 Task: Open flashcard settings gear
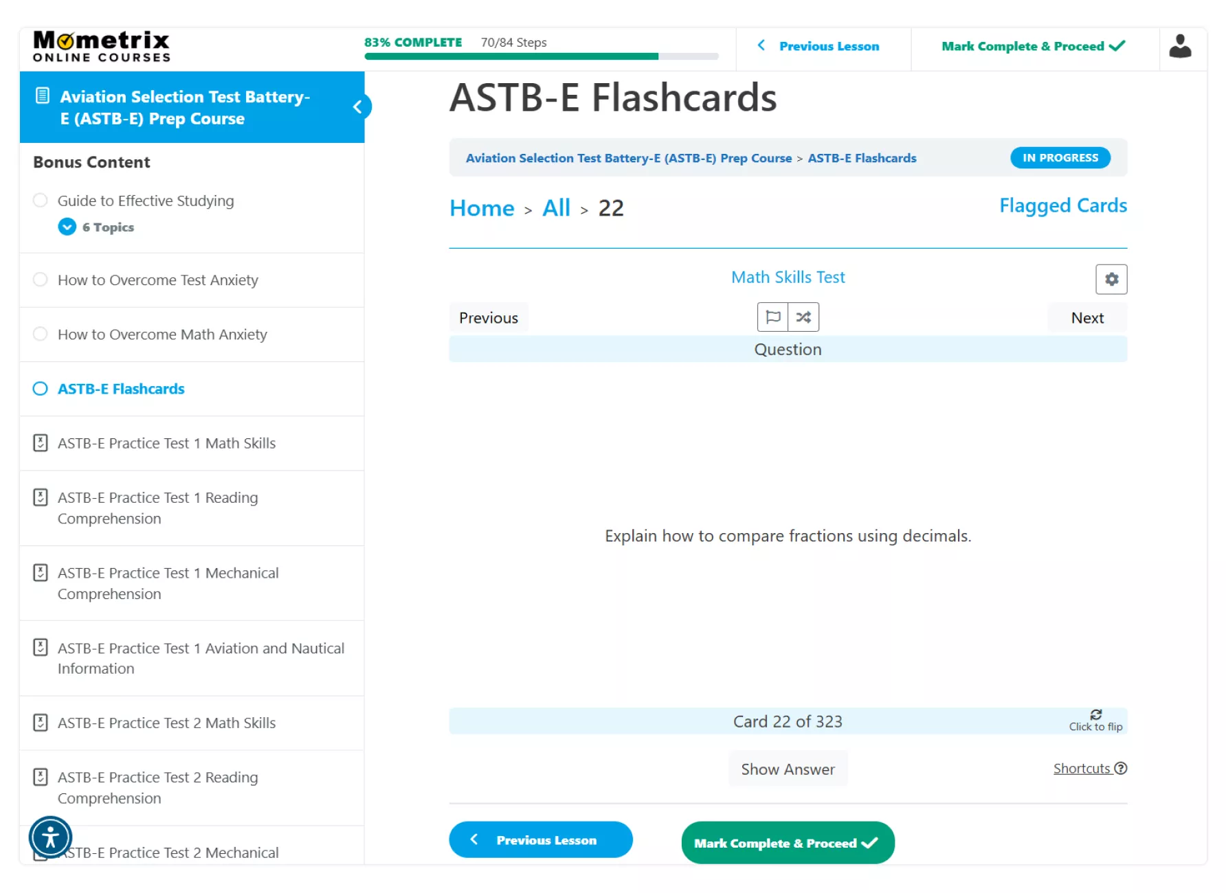[1111, 279]
